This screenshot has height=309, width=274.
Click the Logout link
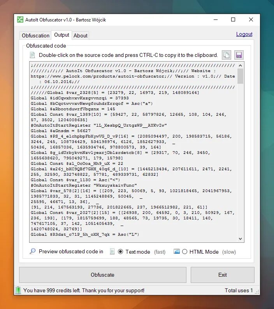[x=244, y=34]
